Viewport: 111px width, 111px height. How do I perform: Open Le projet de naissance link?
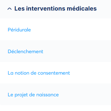[33, 95]
